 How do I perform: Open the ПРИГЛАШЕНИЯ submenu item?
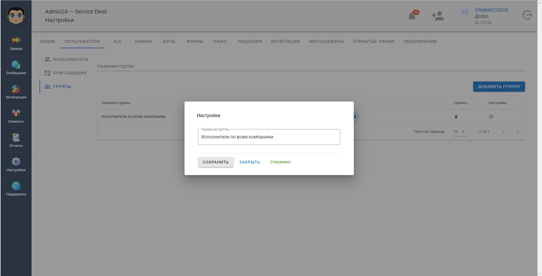coord(65,73)
